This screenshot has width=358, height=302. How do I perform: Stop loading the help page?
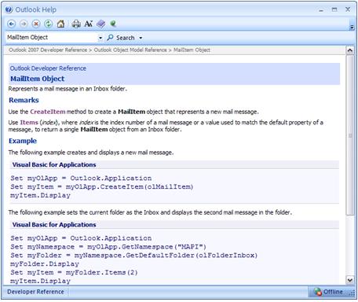(36, 24)
